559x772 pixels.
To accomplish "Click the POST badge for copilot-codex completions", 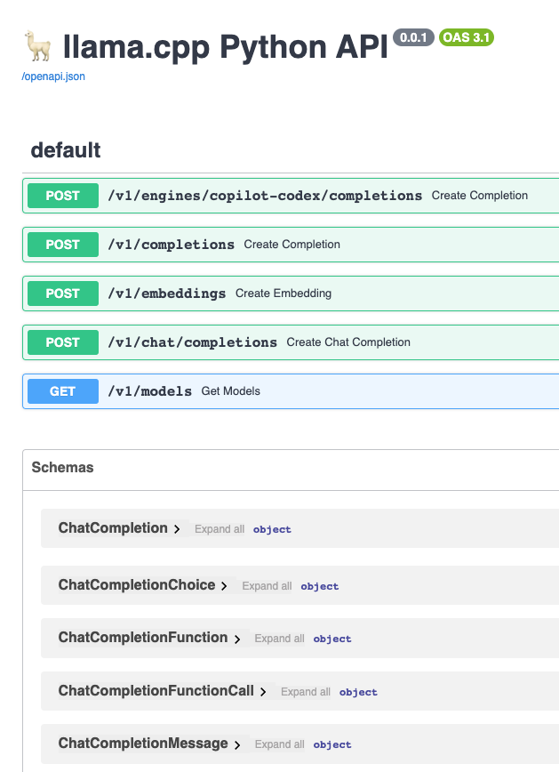I will point(62,195).
